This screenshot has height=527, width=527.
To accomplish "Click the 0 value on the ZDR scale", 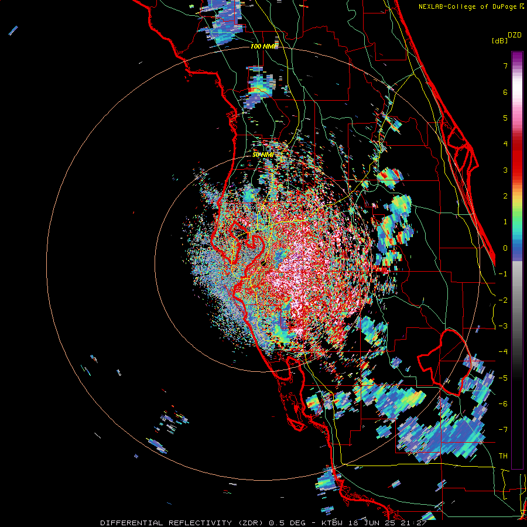I will tap(505, 248).
